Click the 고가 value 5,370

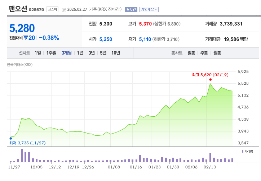[145, 24]
